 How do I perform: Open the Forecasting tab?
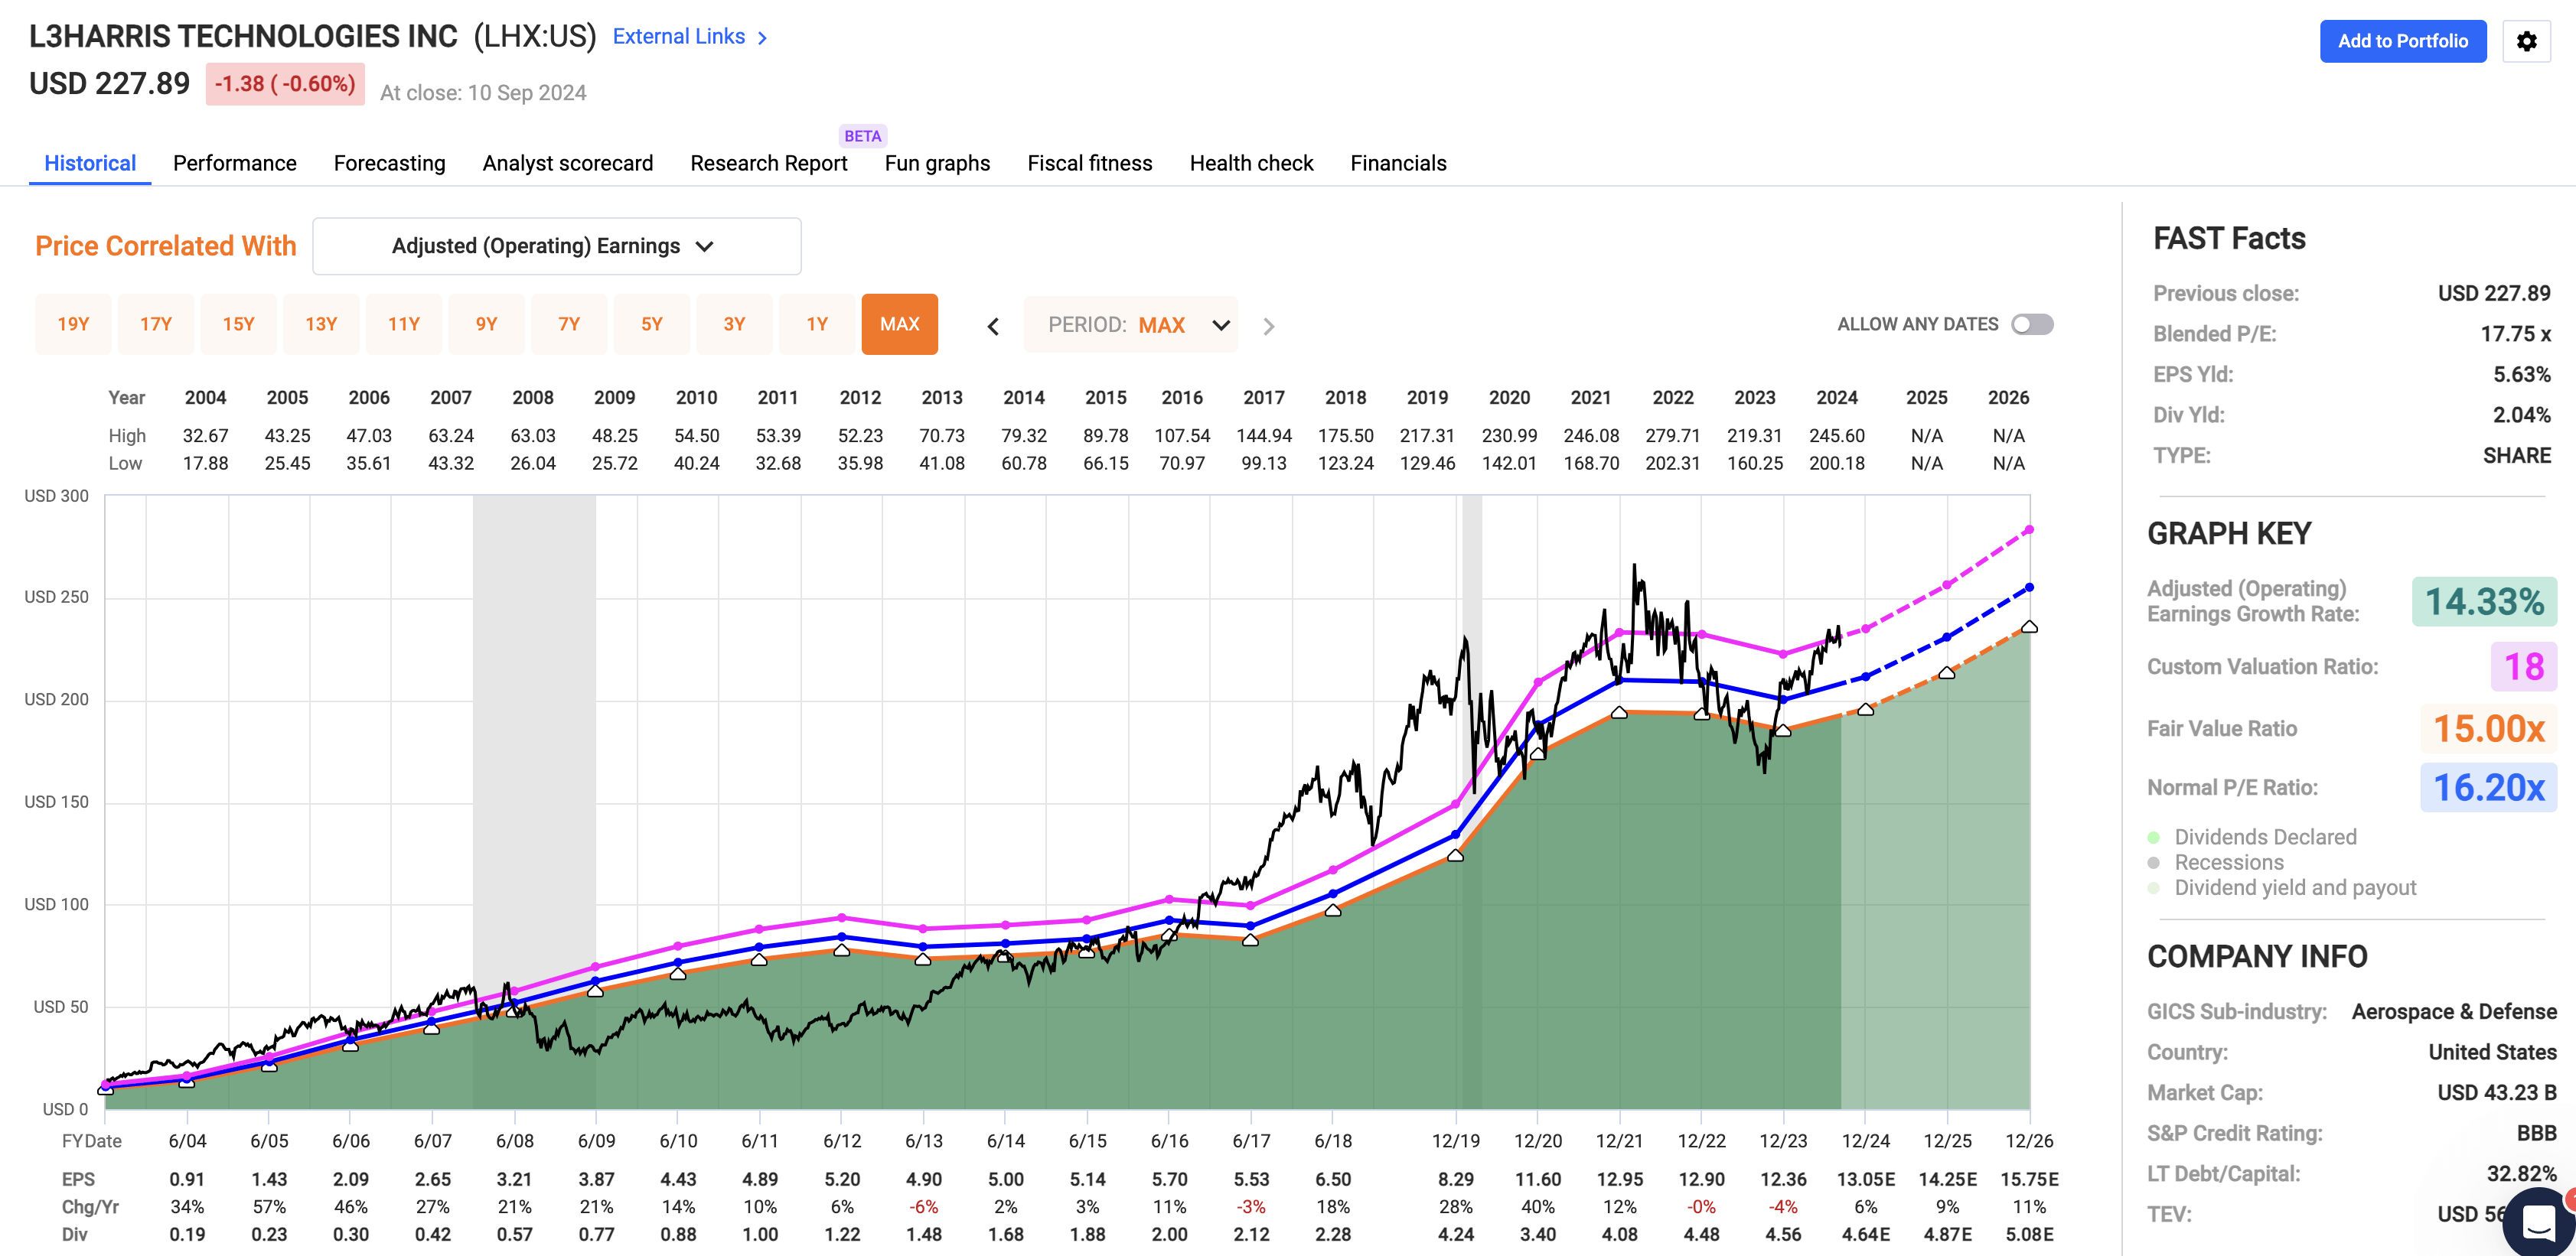(x=390, y=163)
